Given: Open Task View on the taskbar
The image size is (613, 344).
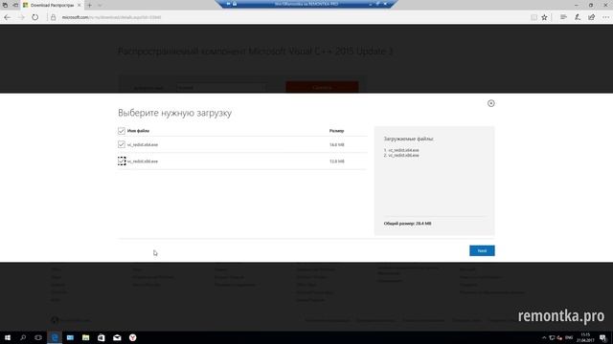Looking at the screenshot, I should pos(38,337).
